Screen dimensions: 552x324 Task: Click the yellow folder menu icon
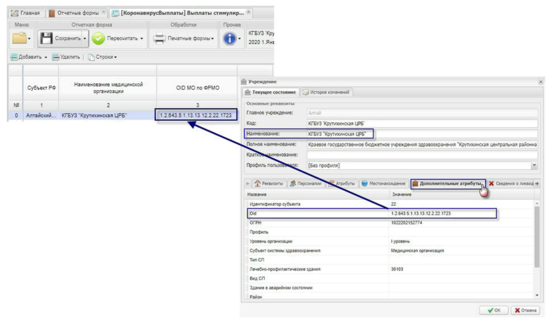tap(19, 38)
